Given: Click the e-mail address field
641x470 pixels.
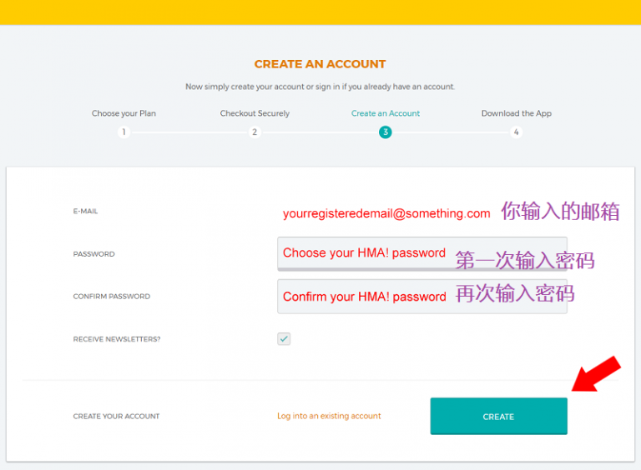Looking at the screenshot, I should pyautogui.click(x=386, y=213).
